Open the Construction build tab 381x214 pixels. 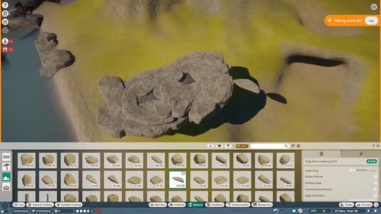(238, 204)
